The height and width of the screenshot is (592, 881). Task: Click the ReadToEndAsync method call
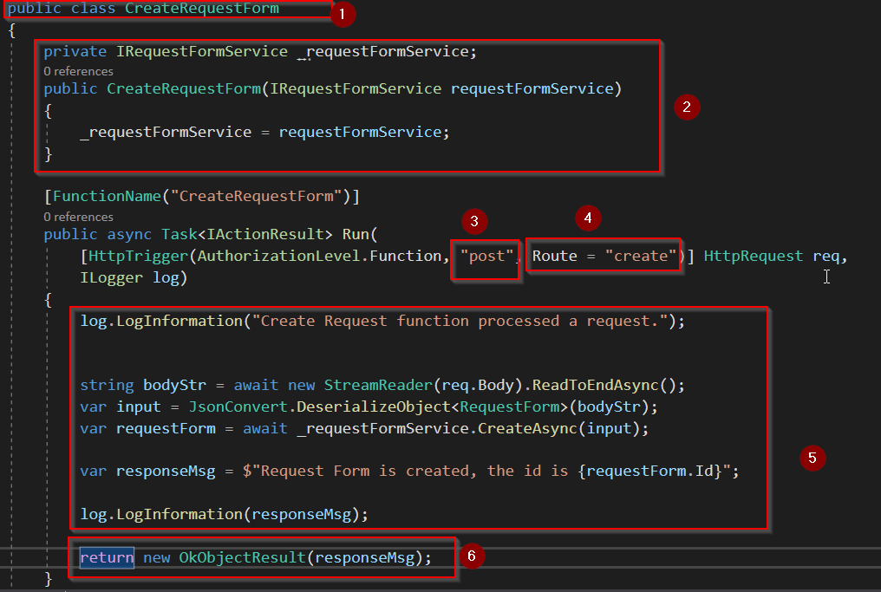[x=595, y=386]
